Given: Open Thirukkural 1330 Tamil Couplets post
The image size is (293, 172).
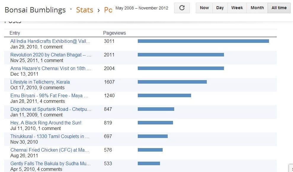Looking at the screenshot, I should click(x=50, y=137).
